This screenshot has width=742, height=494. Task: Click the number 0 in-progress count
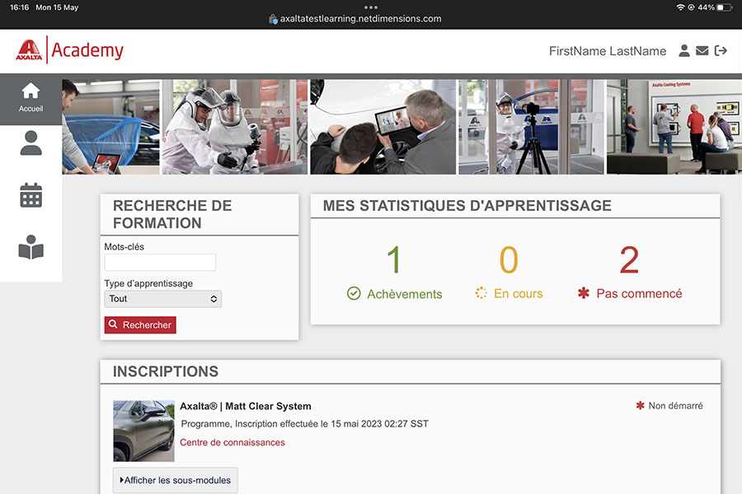(509, 260)
